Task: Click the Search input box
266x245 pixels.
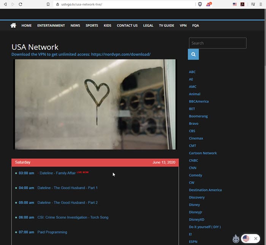Action: pyautogui.click(x=218, y=43)
